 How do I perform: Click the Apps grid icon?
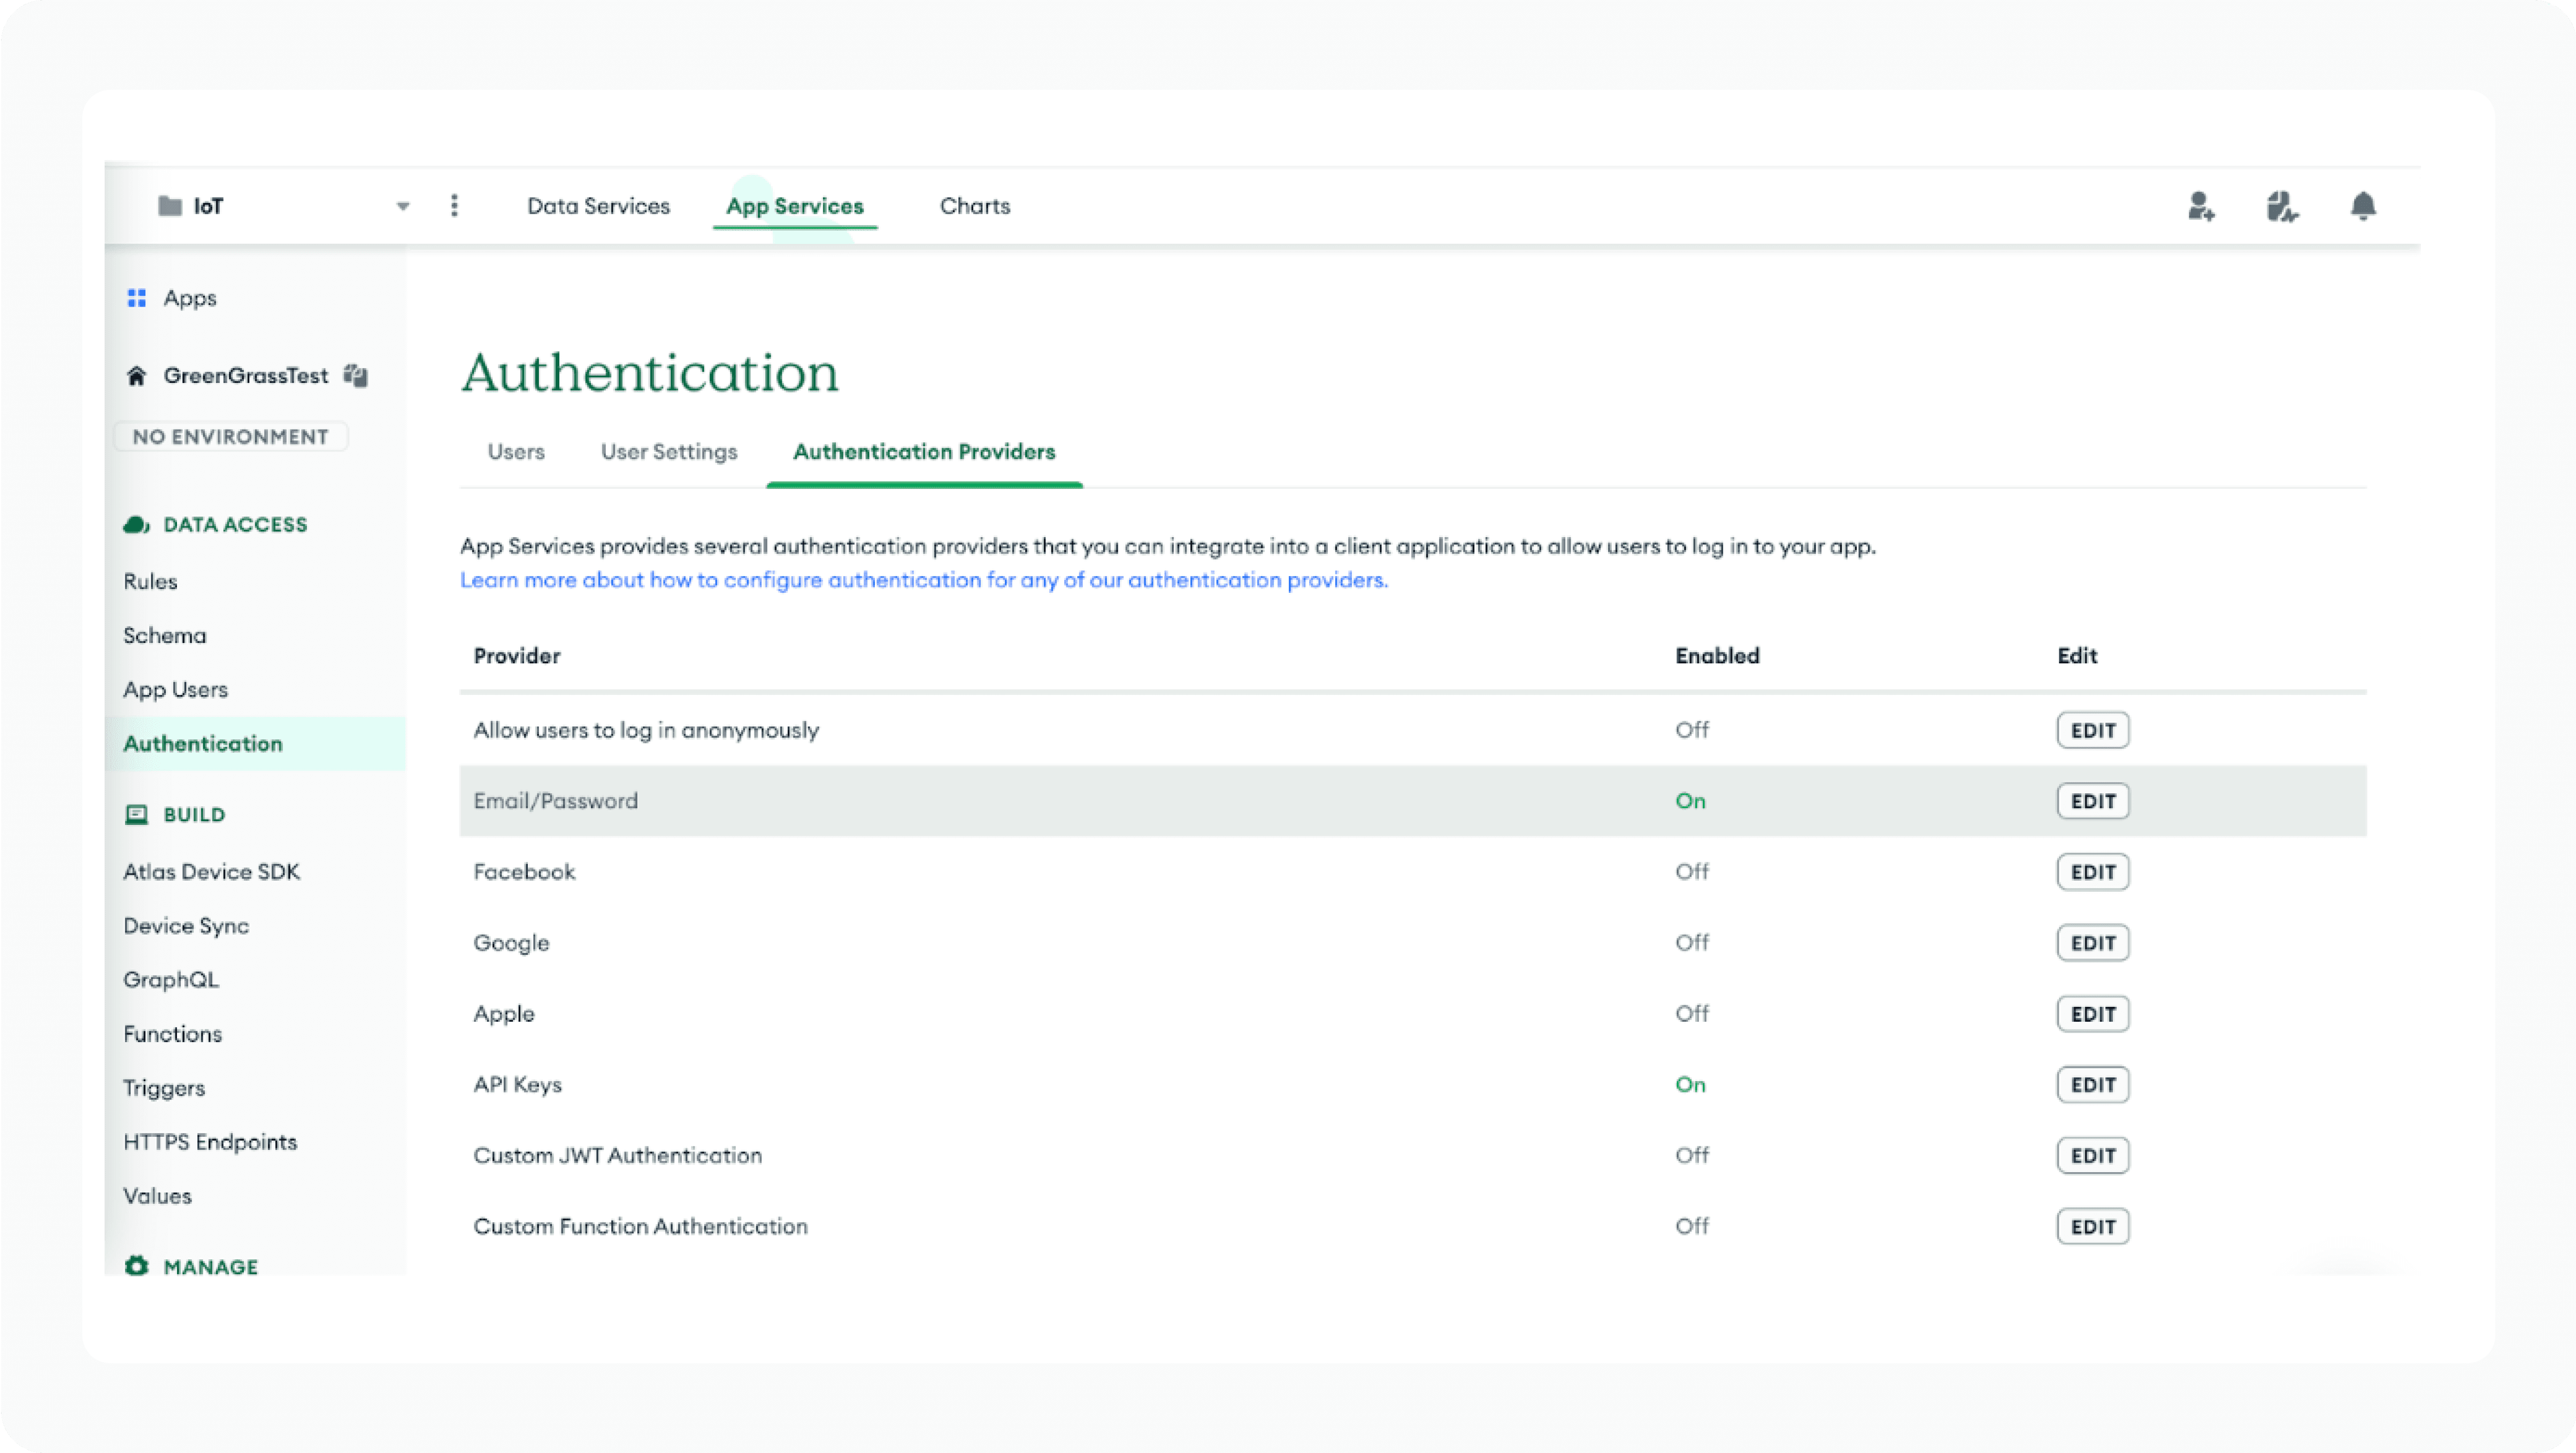click(x=137, y=298)
